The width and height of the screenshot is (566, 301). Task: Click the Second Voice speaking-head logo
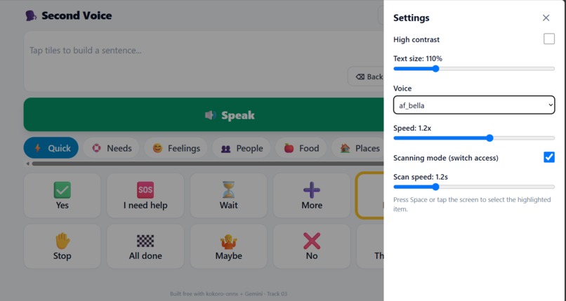pyautogui.click(x=31, y=15)
